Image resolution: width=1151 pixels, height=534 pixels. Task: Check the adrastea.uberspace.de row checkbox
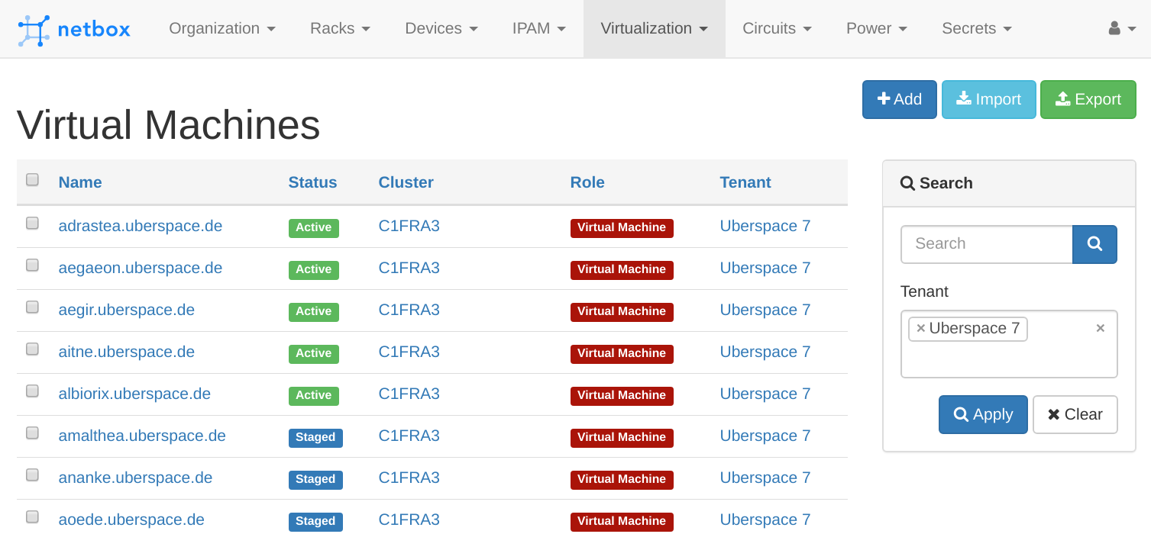[x=32, y=224]
